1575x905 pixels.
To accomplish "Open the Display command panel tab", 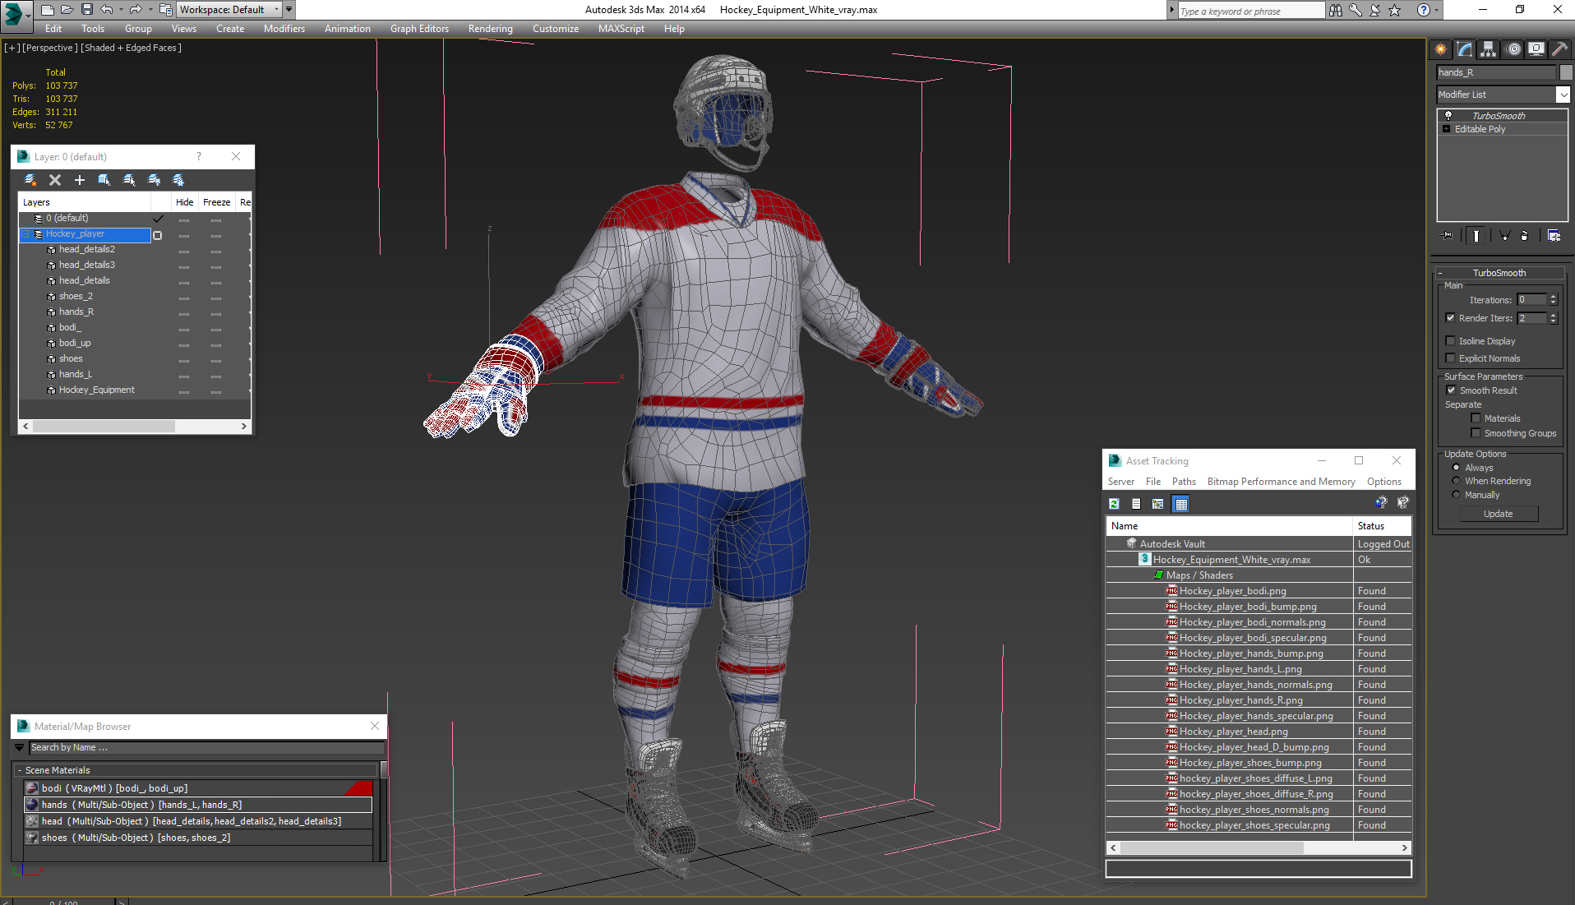I will click(x=1536, y=49).
